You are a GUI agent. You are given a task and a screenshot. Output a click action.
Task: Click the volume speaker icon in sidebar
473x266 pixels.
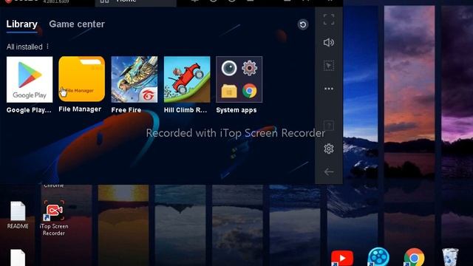(329, 43)
